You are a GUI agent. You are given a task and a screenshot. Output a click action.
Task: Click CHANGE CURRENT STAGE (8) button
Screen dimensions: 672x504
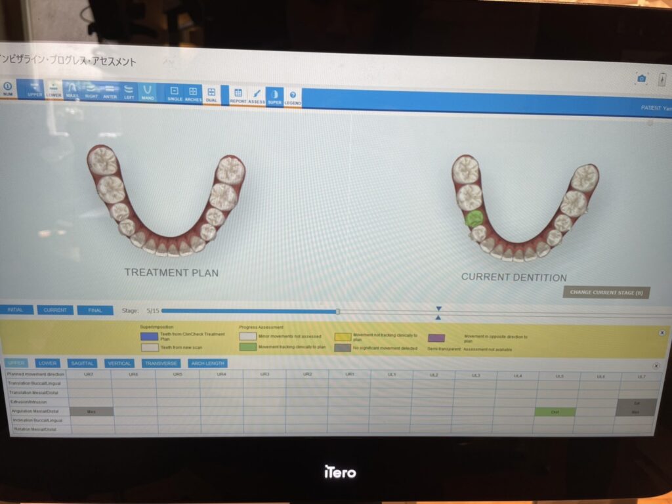point(606,293)
